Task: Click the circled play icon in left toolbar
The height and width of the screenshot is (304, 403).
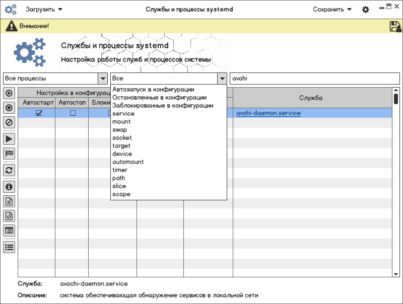Action: 9,93
